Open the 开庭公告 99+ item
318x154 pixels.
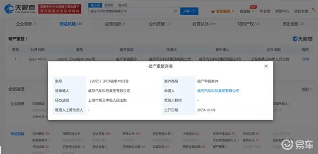pyautogui.click(x=132, y=134)
